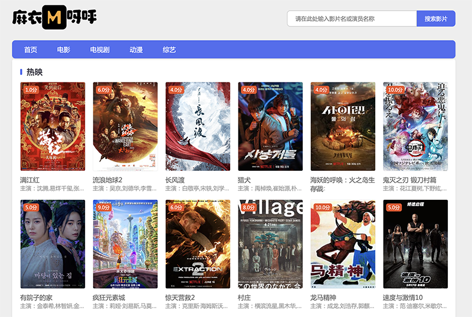The width and height of the screenshot is (472, 317).
Task: Click the 惊天营救2 title link
Action: pyautogui.click(x=180, y=298)
